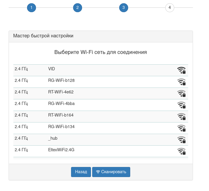The height and width of the screenshot is (191, 209).
Task: Click the Назад button
Action: click(x=81, y=172)
